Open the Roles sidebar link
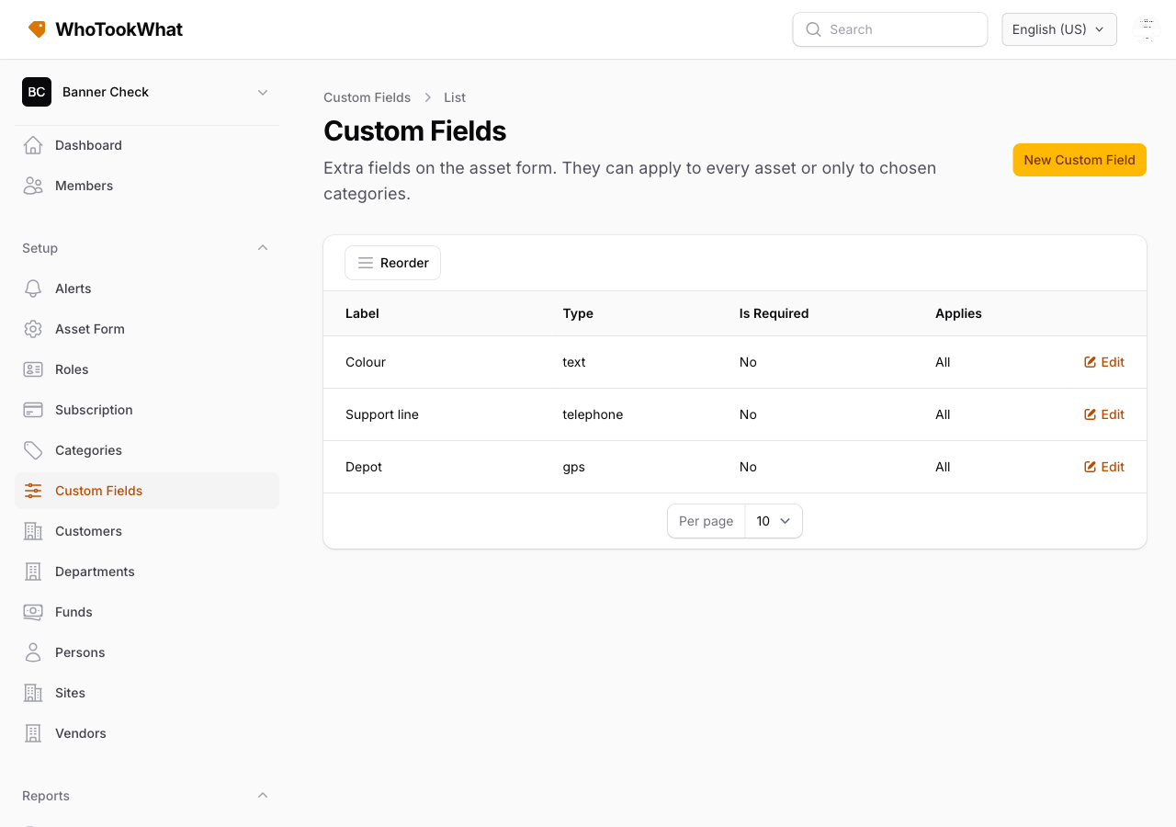This screenshot has width=1176, height=827. click(147, 369)
